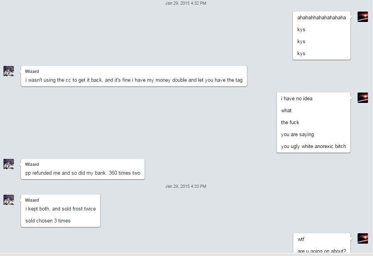Screen dimensions: 373x256
Task: Select the Wizard name above 'i kept both'
Action: [32, 200]
